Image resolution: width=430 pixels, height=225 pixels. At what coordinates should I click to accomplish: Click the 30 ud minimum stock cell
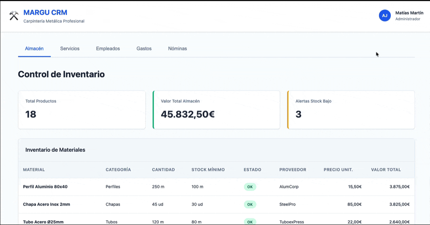pyautogui.click(x=197, y=204)
